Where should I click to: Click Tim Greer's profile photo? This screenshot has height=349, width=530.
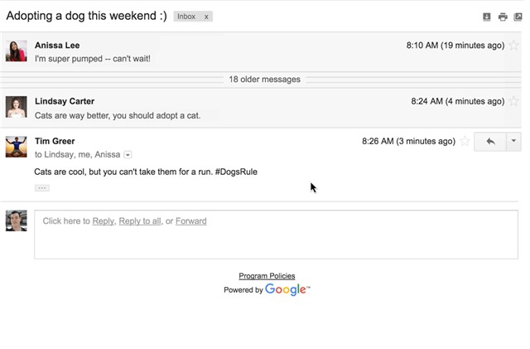(x=16, y=147)
